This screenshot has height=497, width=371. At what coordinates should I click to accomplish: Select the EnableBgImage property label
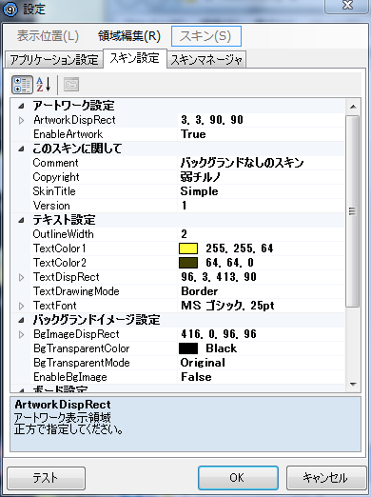(x=70, y=377)
